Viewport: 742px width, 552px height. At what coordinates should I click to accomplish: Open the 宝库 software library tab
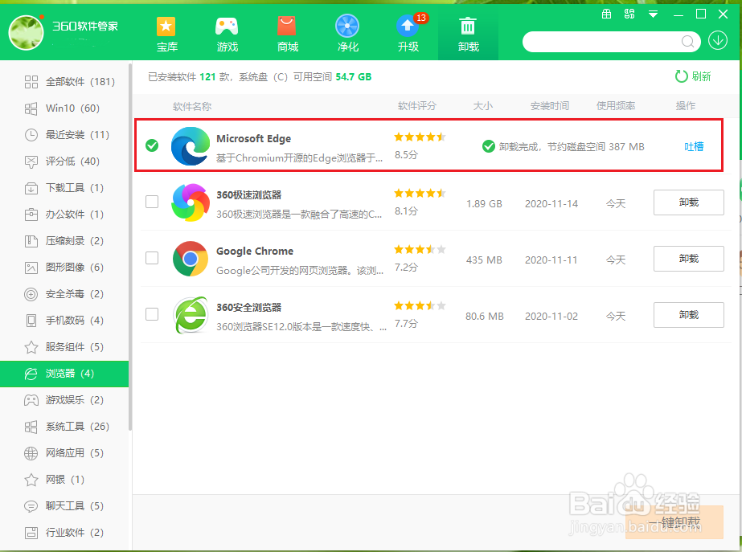coord(166,34)
